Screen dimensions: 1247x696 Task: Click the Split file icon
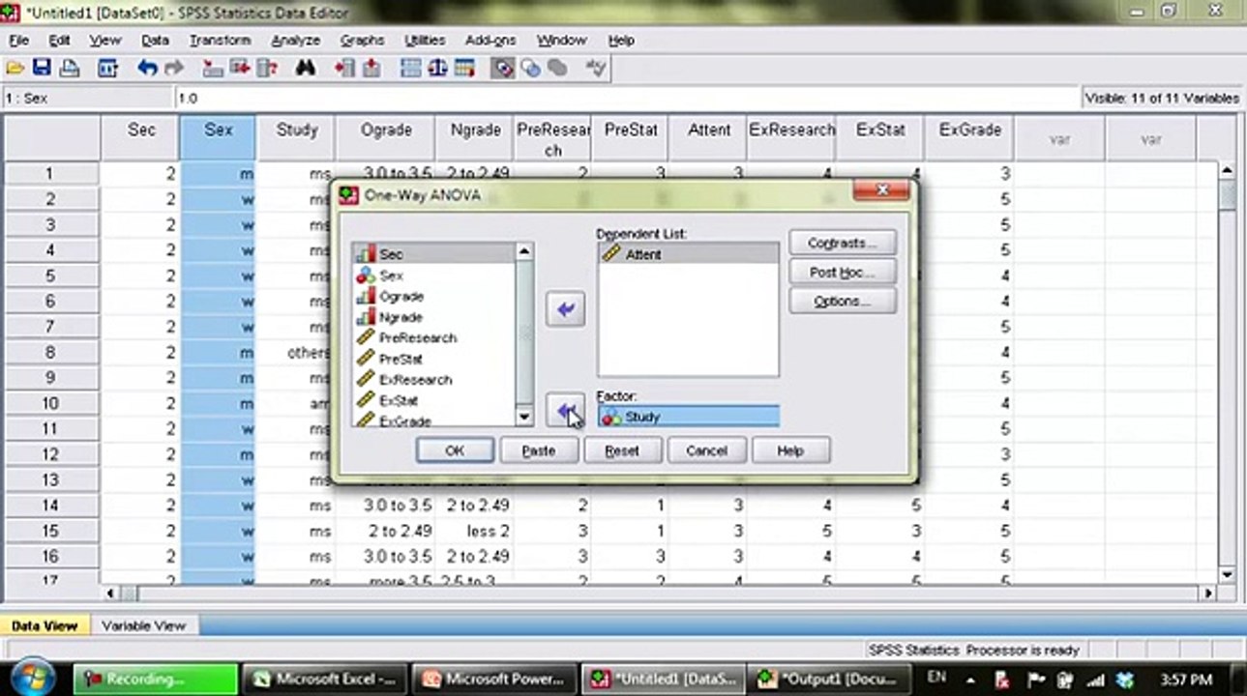[x=411, y=68]
